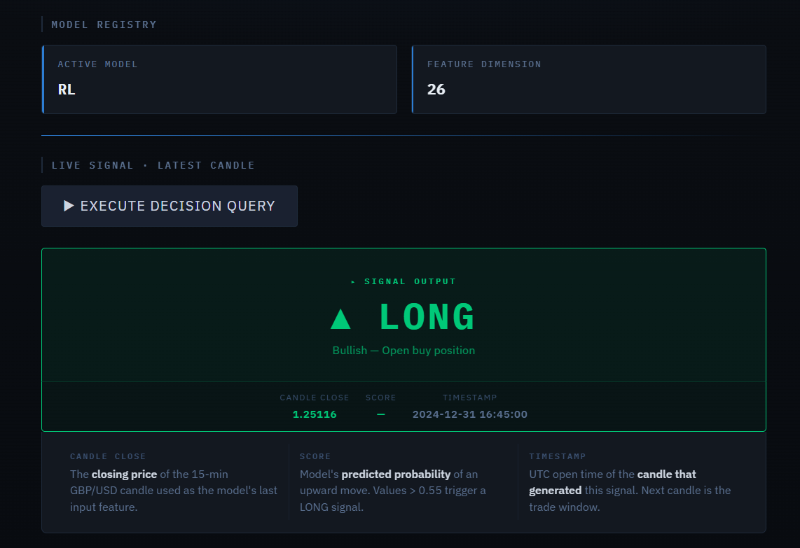
Task: Toggle the ACTIVE MODEL card selection
Action: click(x=219, y=79)
